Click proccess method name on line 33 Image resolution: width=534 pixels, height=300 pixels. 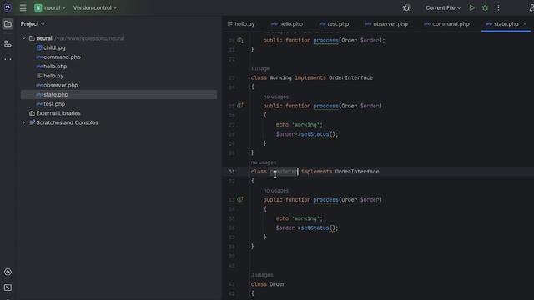tap(326, 200)
